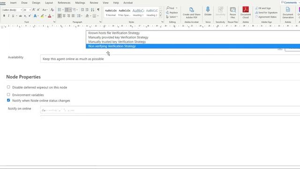Select Manually trusted key Verification Strategy

(x=193, y=42)
